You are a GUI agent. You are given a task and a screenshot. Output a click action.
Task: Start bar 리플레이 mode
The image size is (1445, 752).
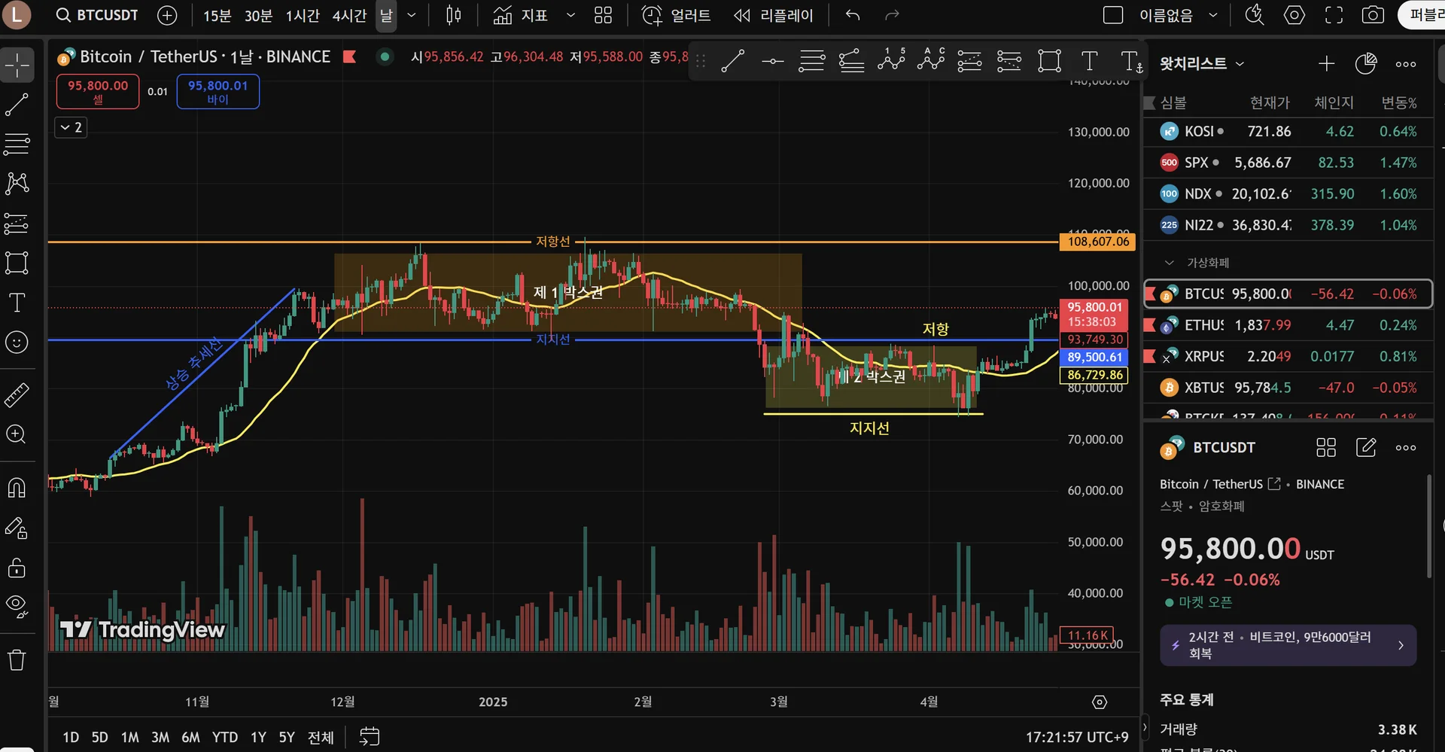774,15
